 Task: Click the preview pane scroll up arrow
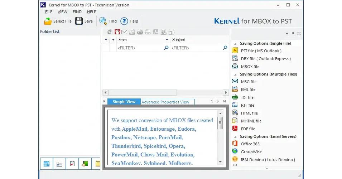[220, 113]
